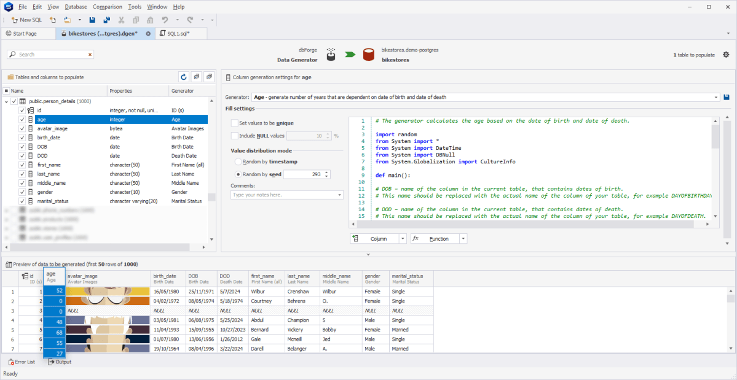The image size is (737, 380).
Task: Uncheck the id column checkbox
Action: tap(22, 111)
